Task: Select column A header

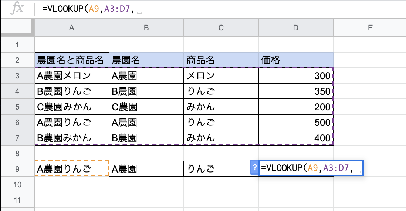Action: [x=72, y=28]
